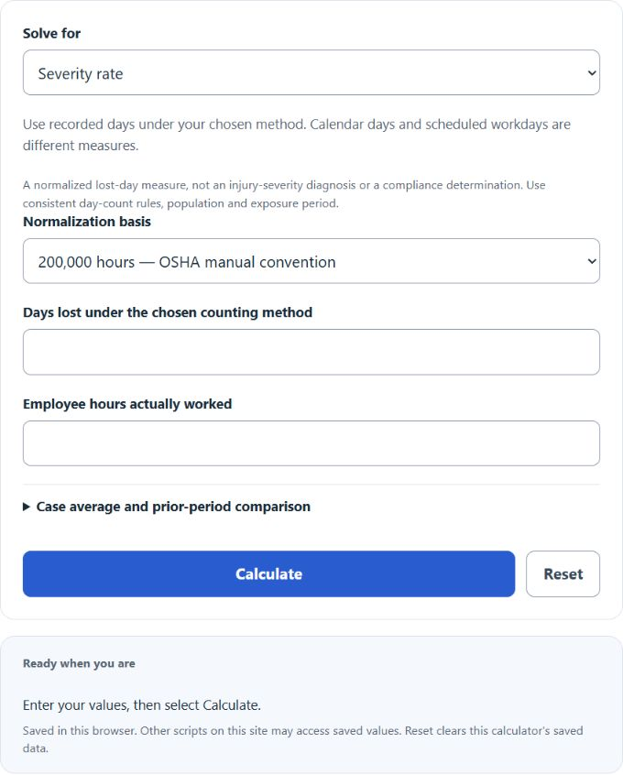Click the Employee hours actually worked label
The height and width of the screenshot is (775, 623).
(x=127, y=404)
